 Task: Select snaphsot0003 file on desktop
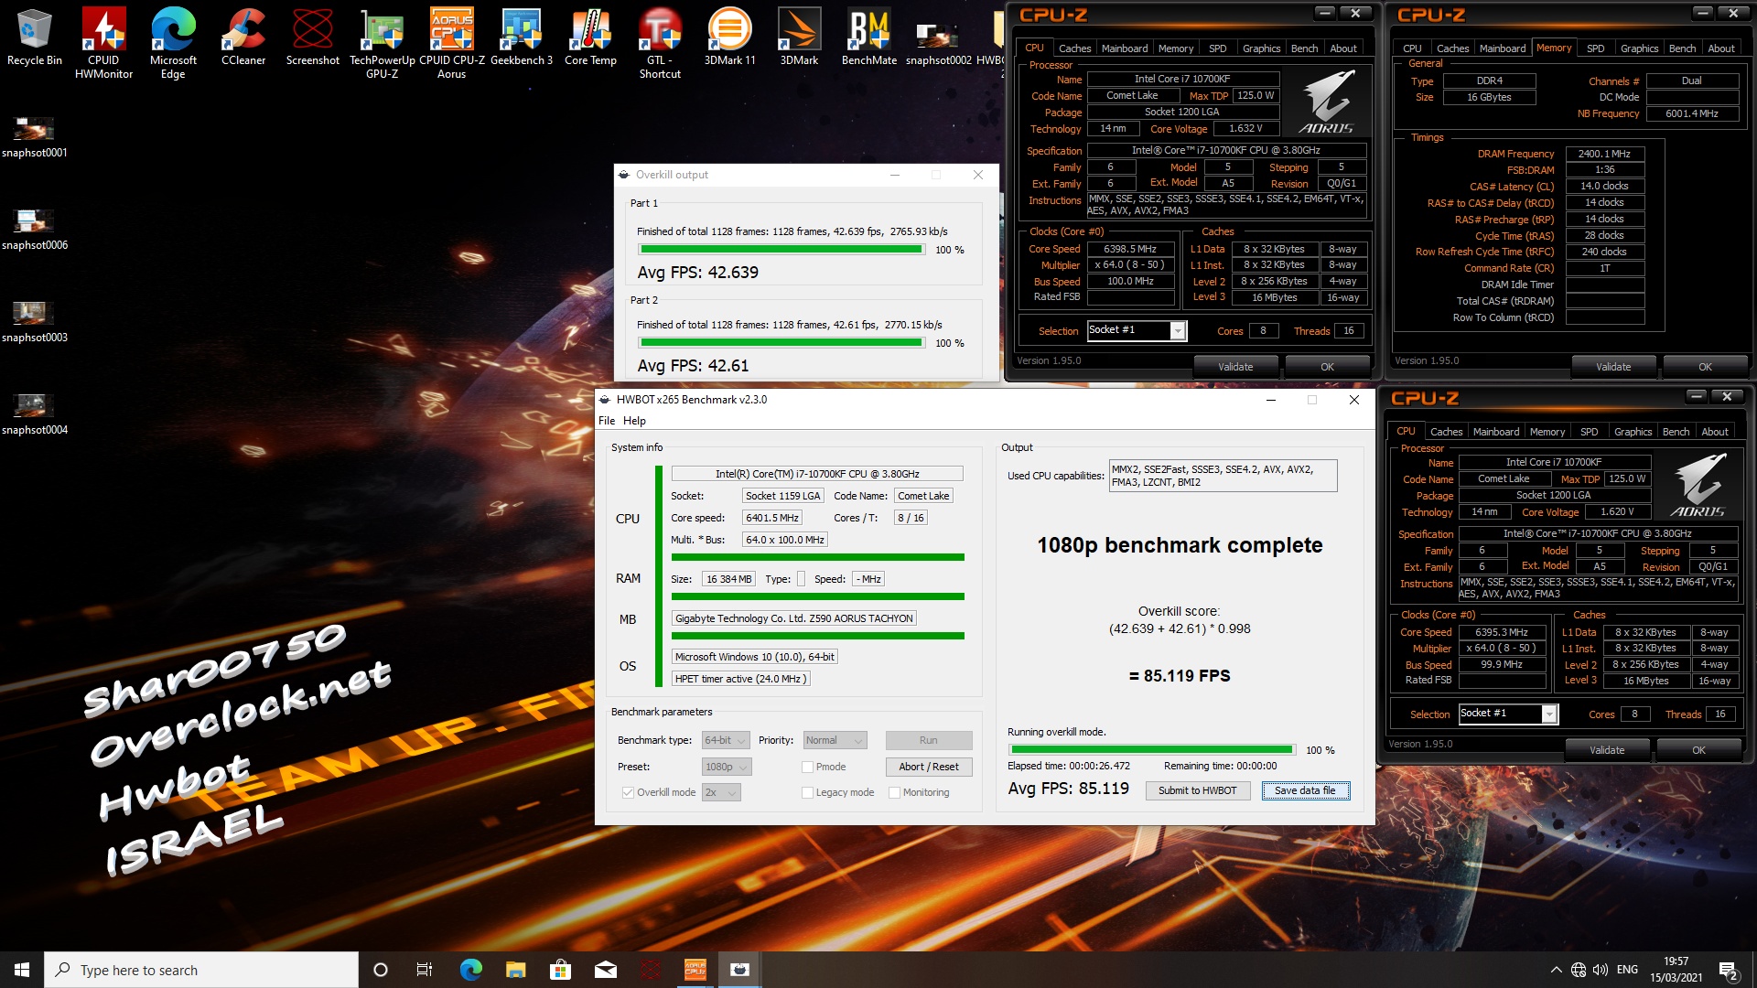[x=34, y=322]
